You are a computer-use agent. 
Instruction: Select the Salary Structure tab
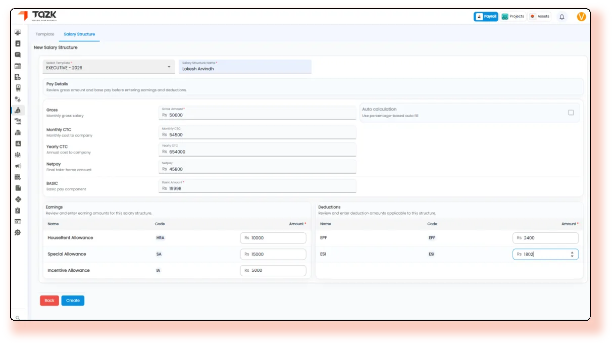[x=79, y=34]
